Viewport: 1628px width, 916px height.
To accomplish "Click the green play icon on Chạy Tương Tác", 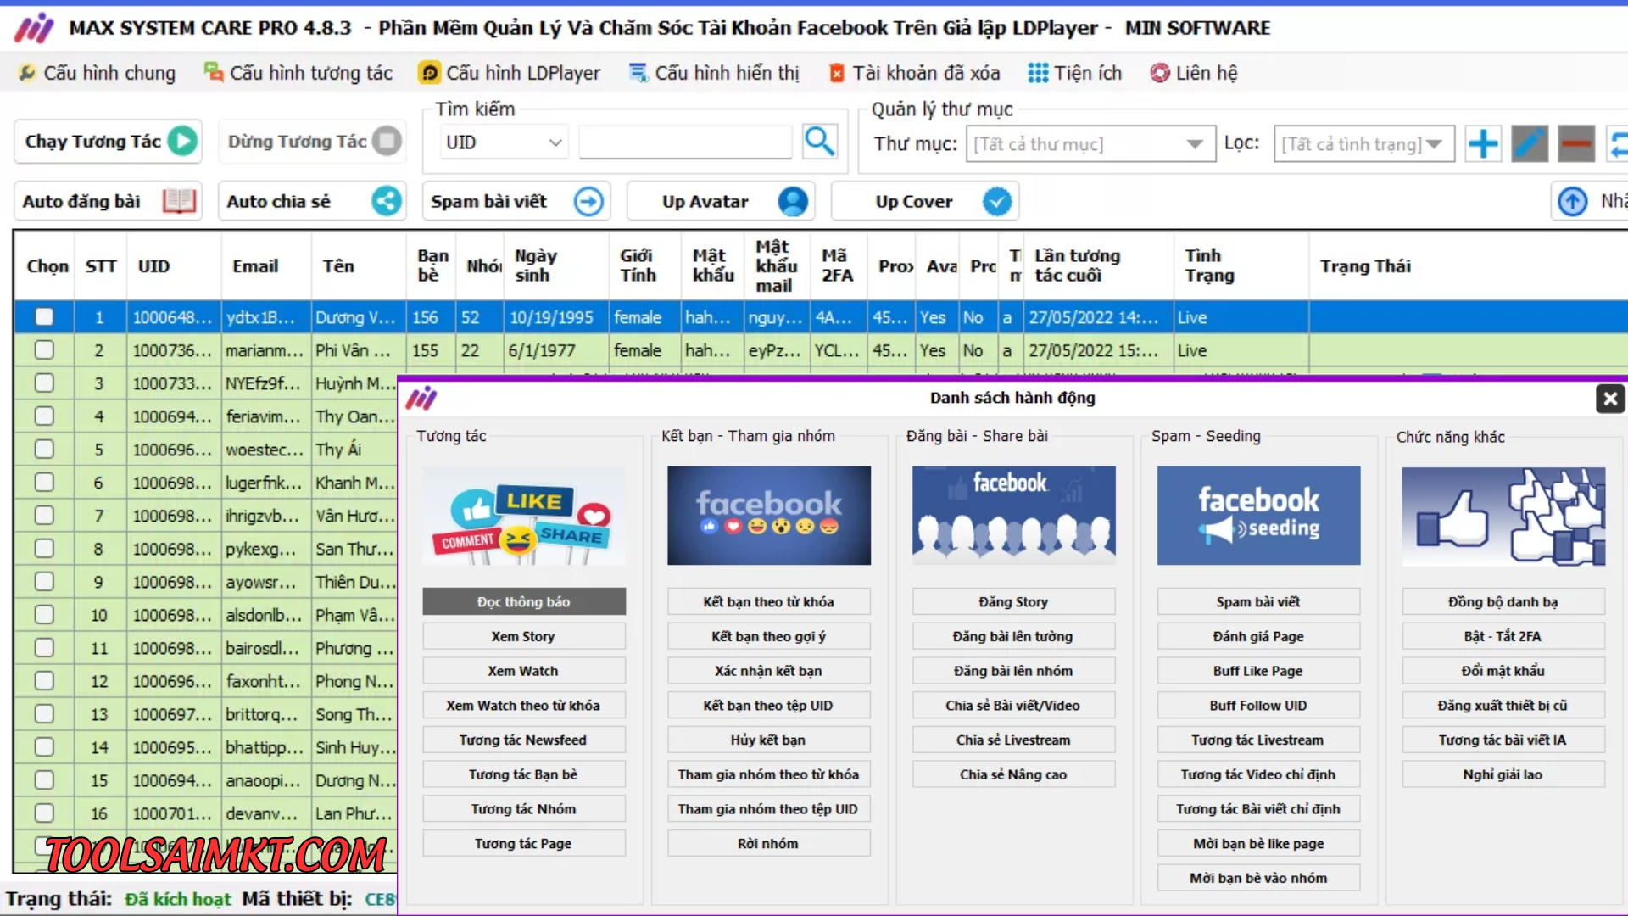I will click(x=182, y=141).
